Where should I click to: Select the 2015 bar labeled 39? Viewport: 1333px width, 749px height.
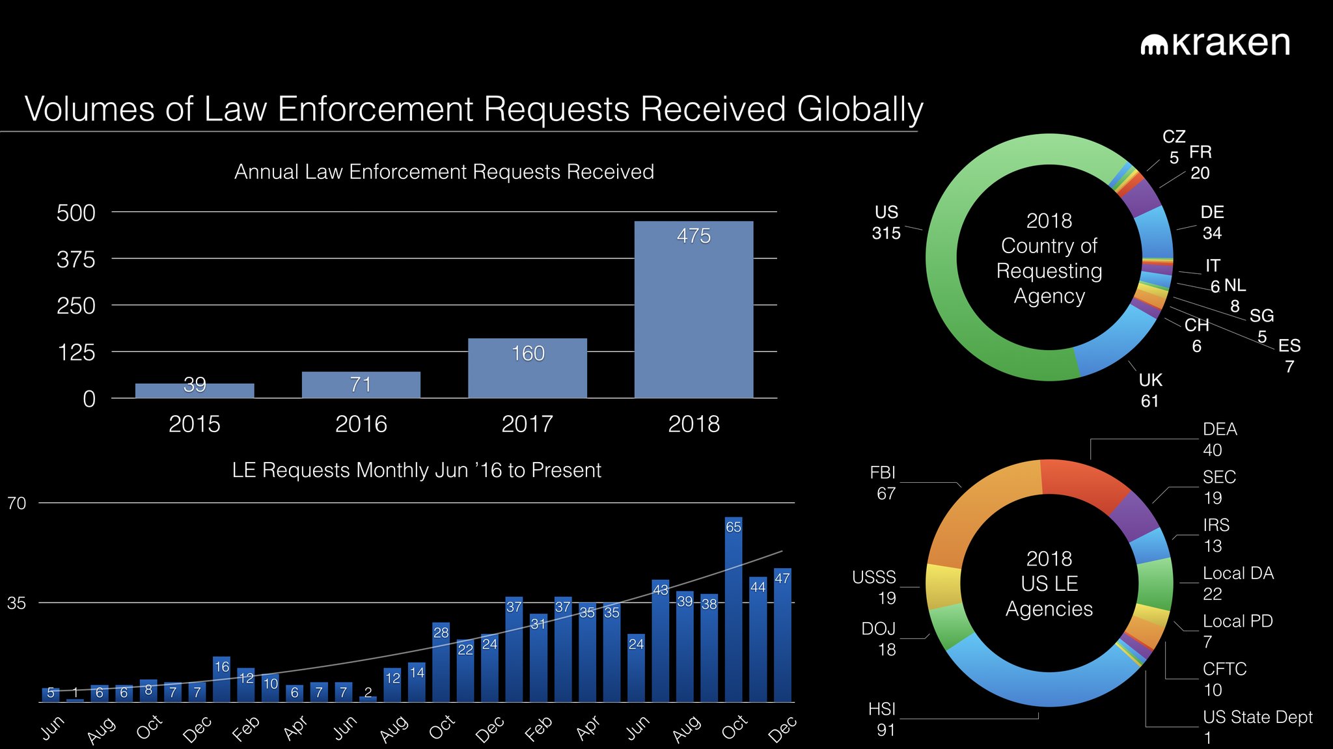(x=195, y=390)
